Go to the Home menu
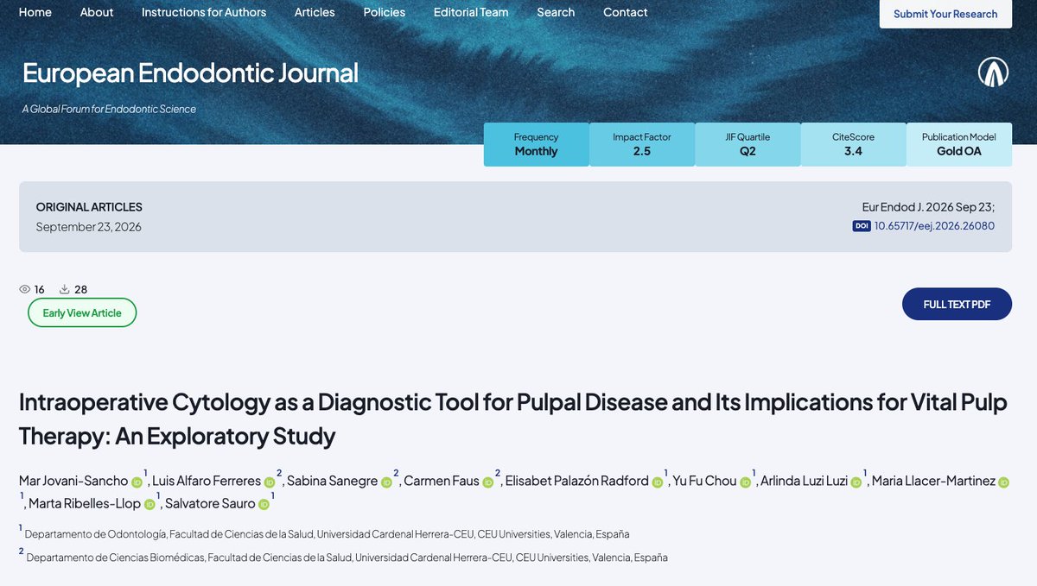This screenshot has width=1037, height=586. 35,12
